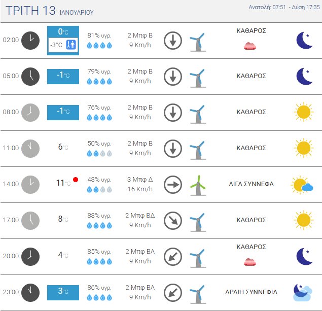Click the crescent moon icon at 02:00
The image size is (322, 311).
pos(304,40)
